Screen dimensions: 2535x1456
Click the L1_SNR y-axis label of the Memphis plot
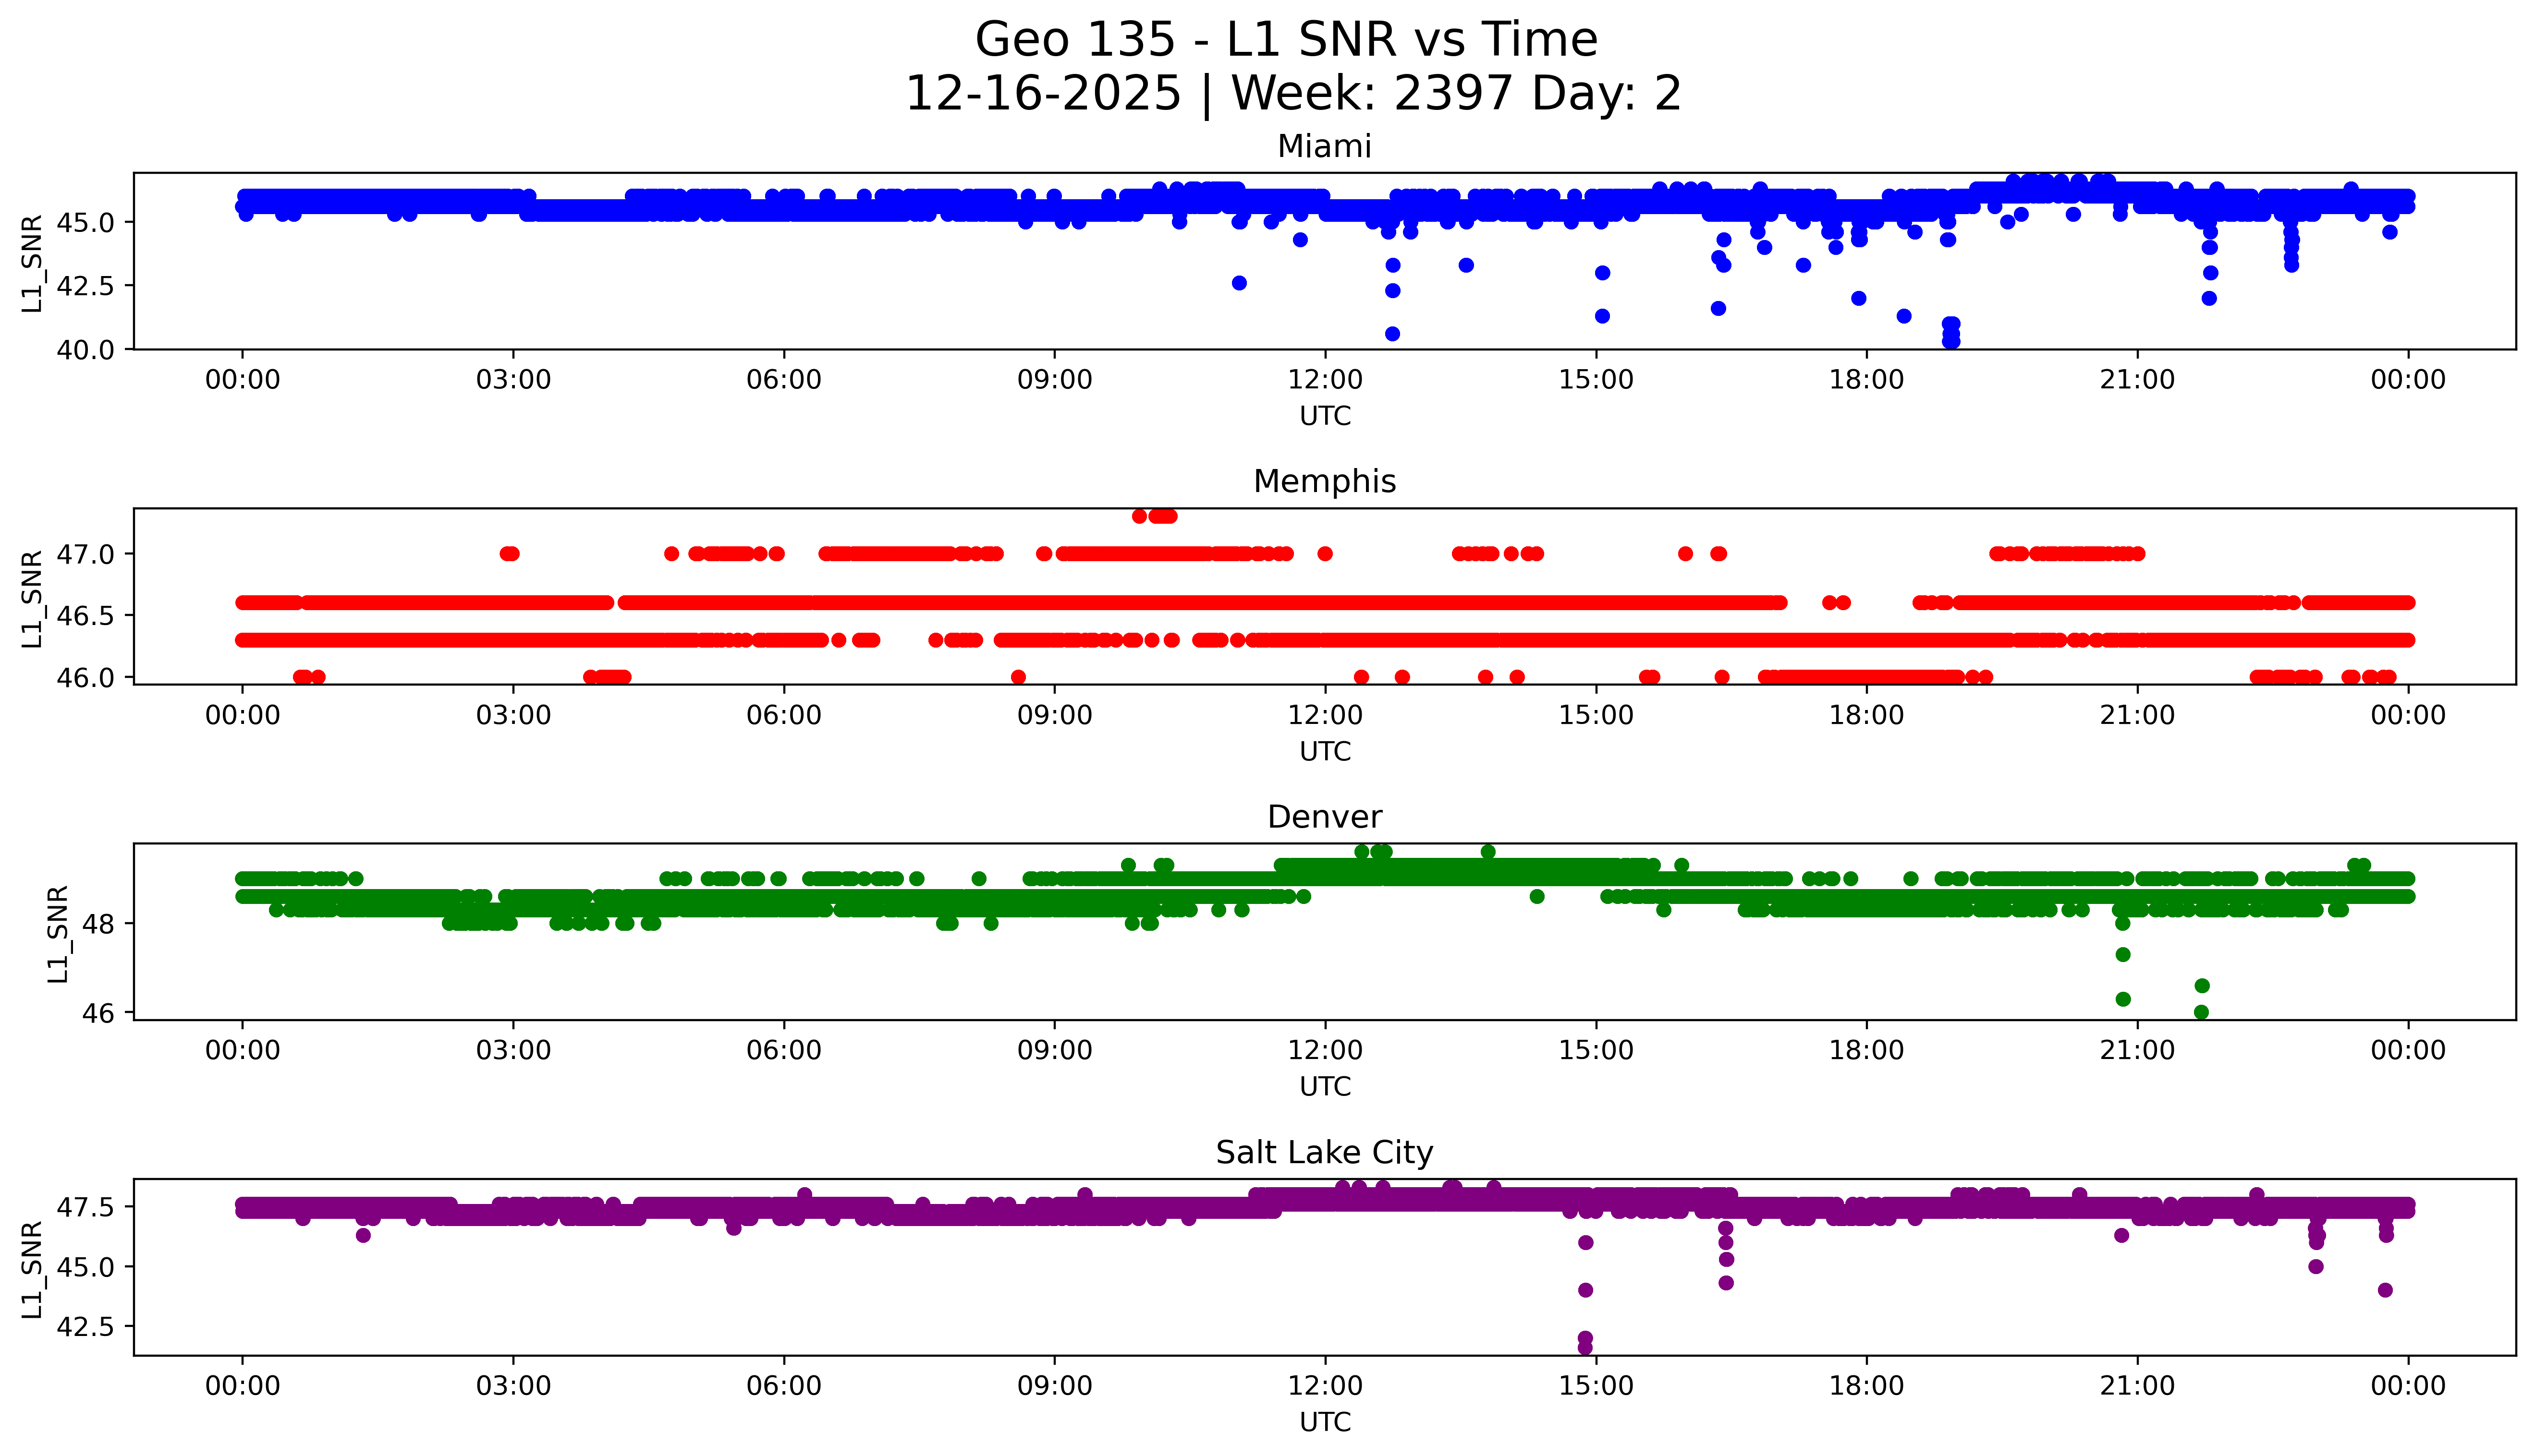(32, 598)
